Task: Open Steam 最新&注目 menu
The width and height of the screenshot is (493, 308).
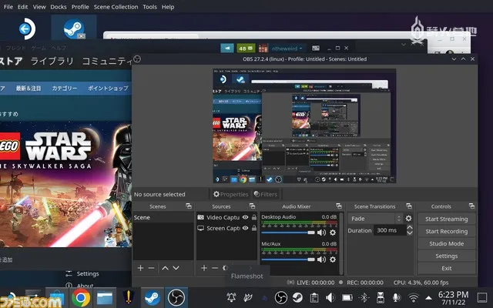Action: pyautogui.click(x=29, y=89)
